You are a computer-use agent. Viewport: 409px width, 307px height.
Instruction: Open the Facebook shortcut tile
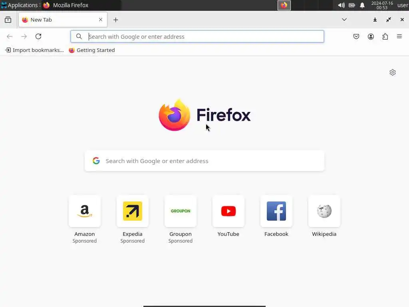[x=276, y=211]
